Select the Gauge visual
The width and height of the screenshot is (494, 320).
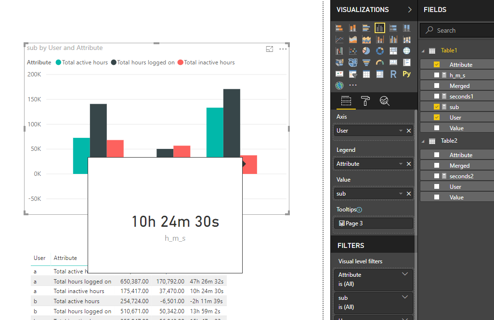(x=379, y=62)
